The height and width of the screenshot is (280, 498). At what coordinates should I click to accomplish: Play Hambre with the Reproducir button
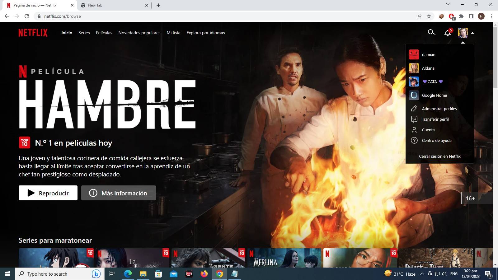48,193
